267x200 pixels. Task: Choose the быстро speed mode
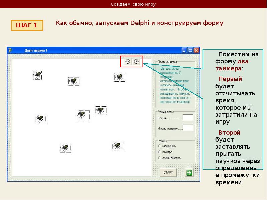tap(160, 152)
